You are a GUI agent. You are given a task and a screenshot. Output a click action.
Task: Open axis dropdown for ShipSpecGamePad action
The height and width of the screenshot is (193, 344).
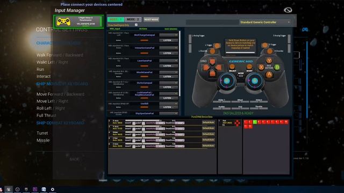click(168, 113)
